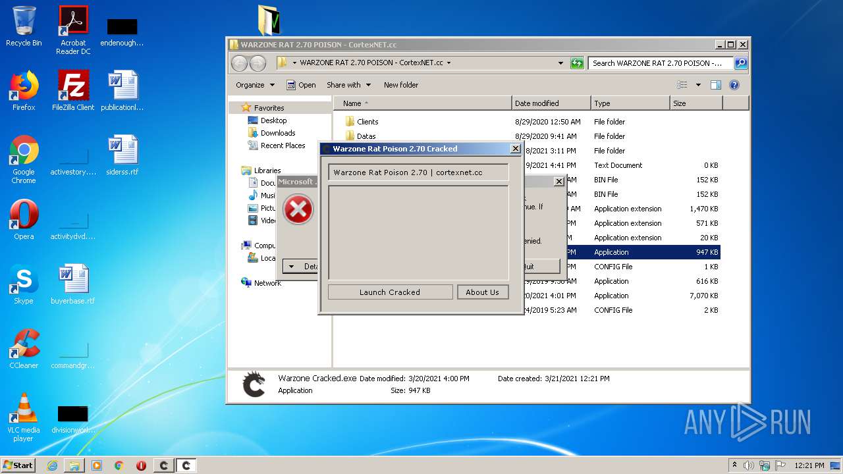Expand Details in Microsoft error dialog

tap(300, 267)
